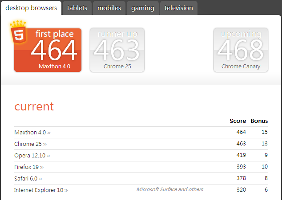Screen dimensions: 282x200
Task: Click the Opera 12.10 browser link
Action: [29, 156]
